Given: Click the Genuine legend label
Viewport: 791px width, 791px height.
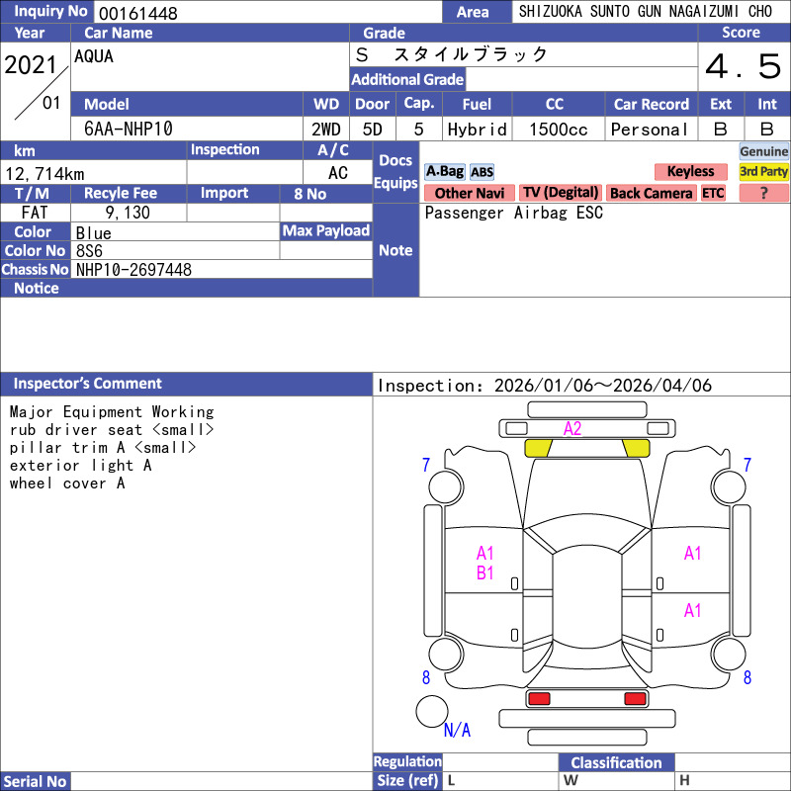Looking at the screenshot, I should tap(764, 151).
